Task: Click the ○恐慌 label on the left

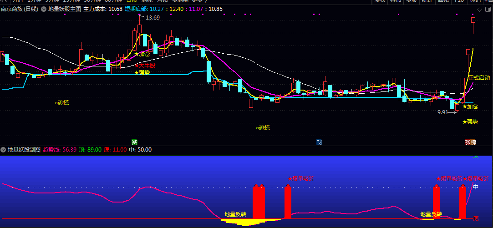Action: point(61,102)
